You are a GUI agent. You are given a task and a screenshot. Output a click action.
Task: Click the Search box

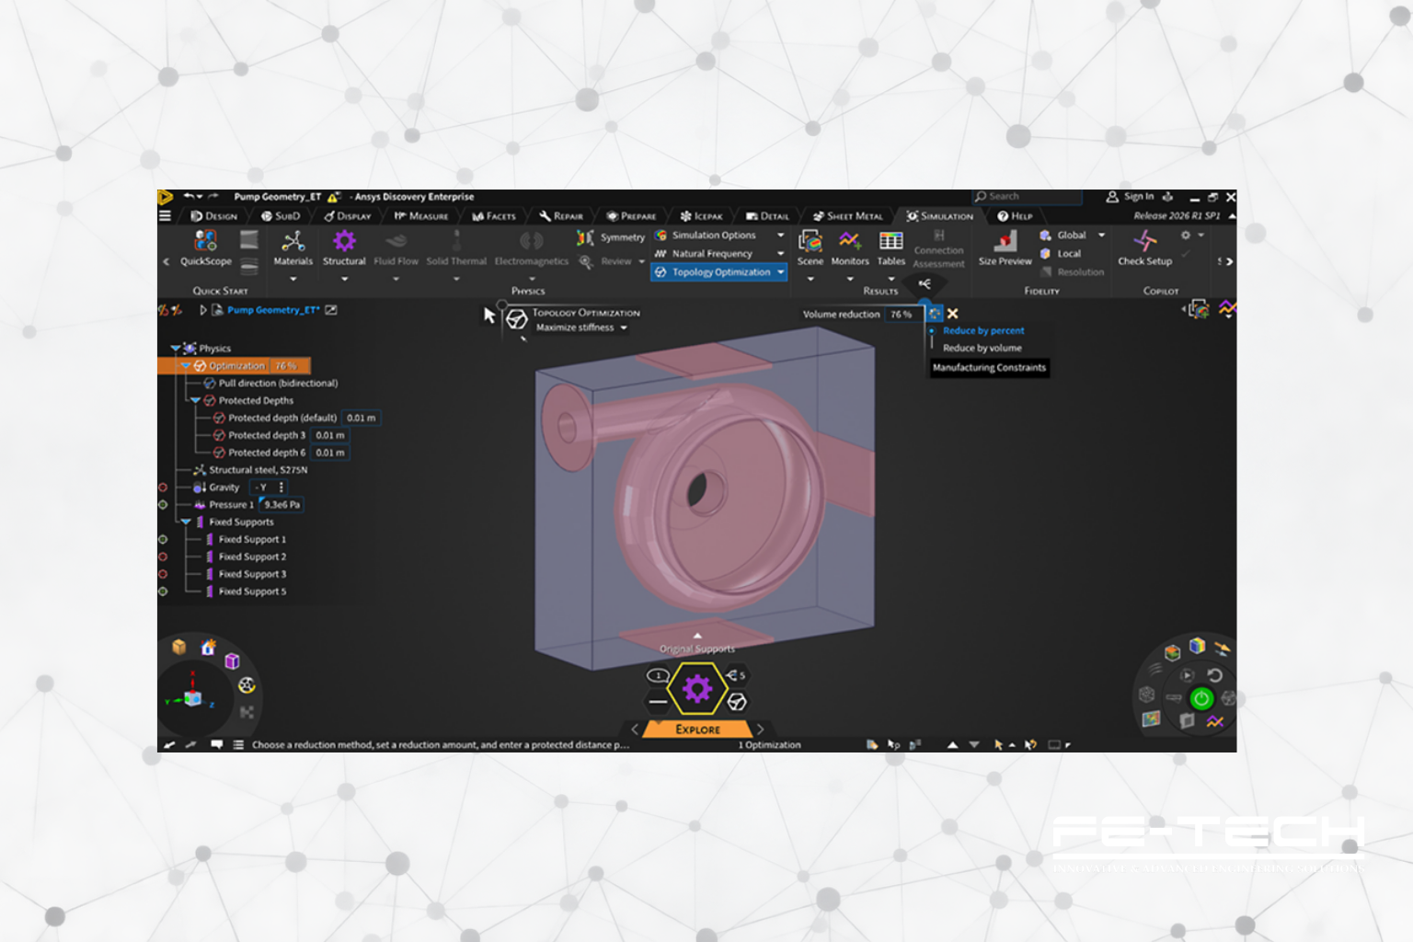point(1027,197)
